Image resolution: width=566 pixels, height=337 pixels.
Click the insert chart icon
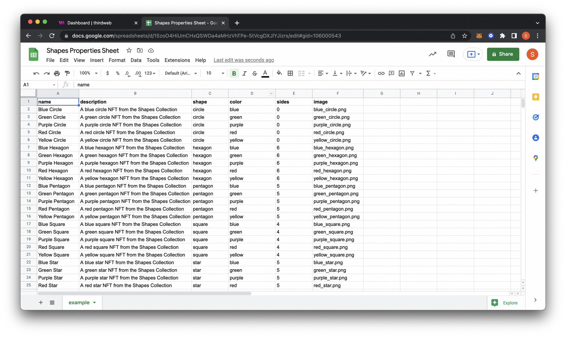pyautogui.click(x=402, y=74)
